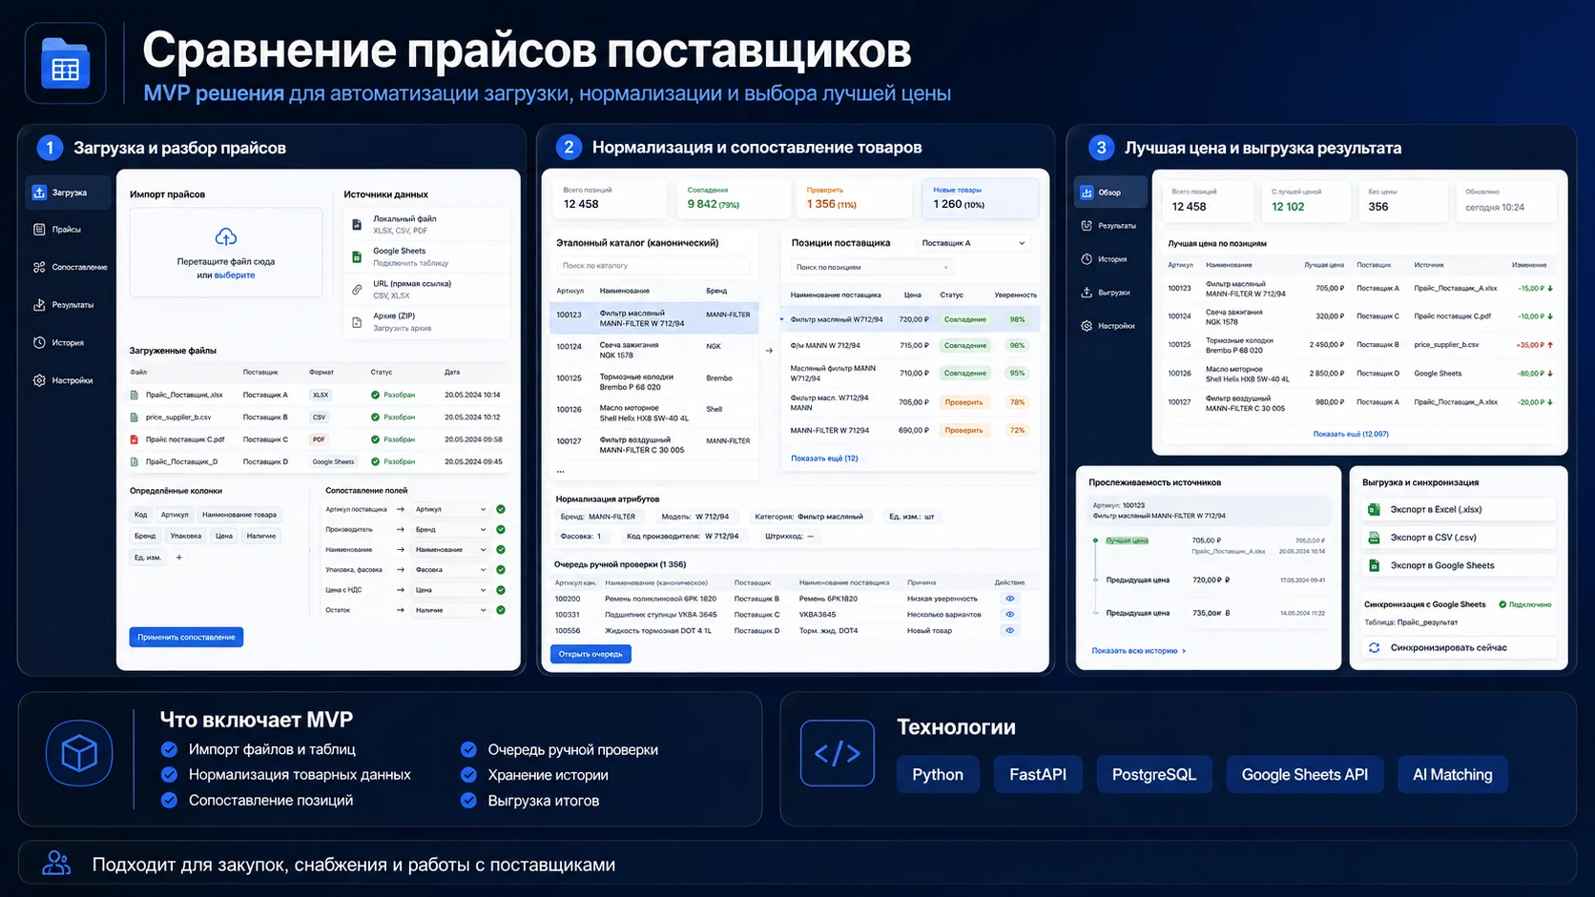
Task: Click the Поиск по каталогу search field
Action: (652, 266)
